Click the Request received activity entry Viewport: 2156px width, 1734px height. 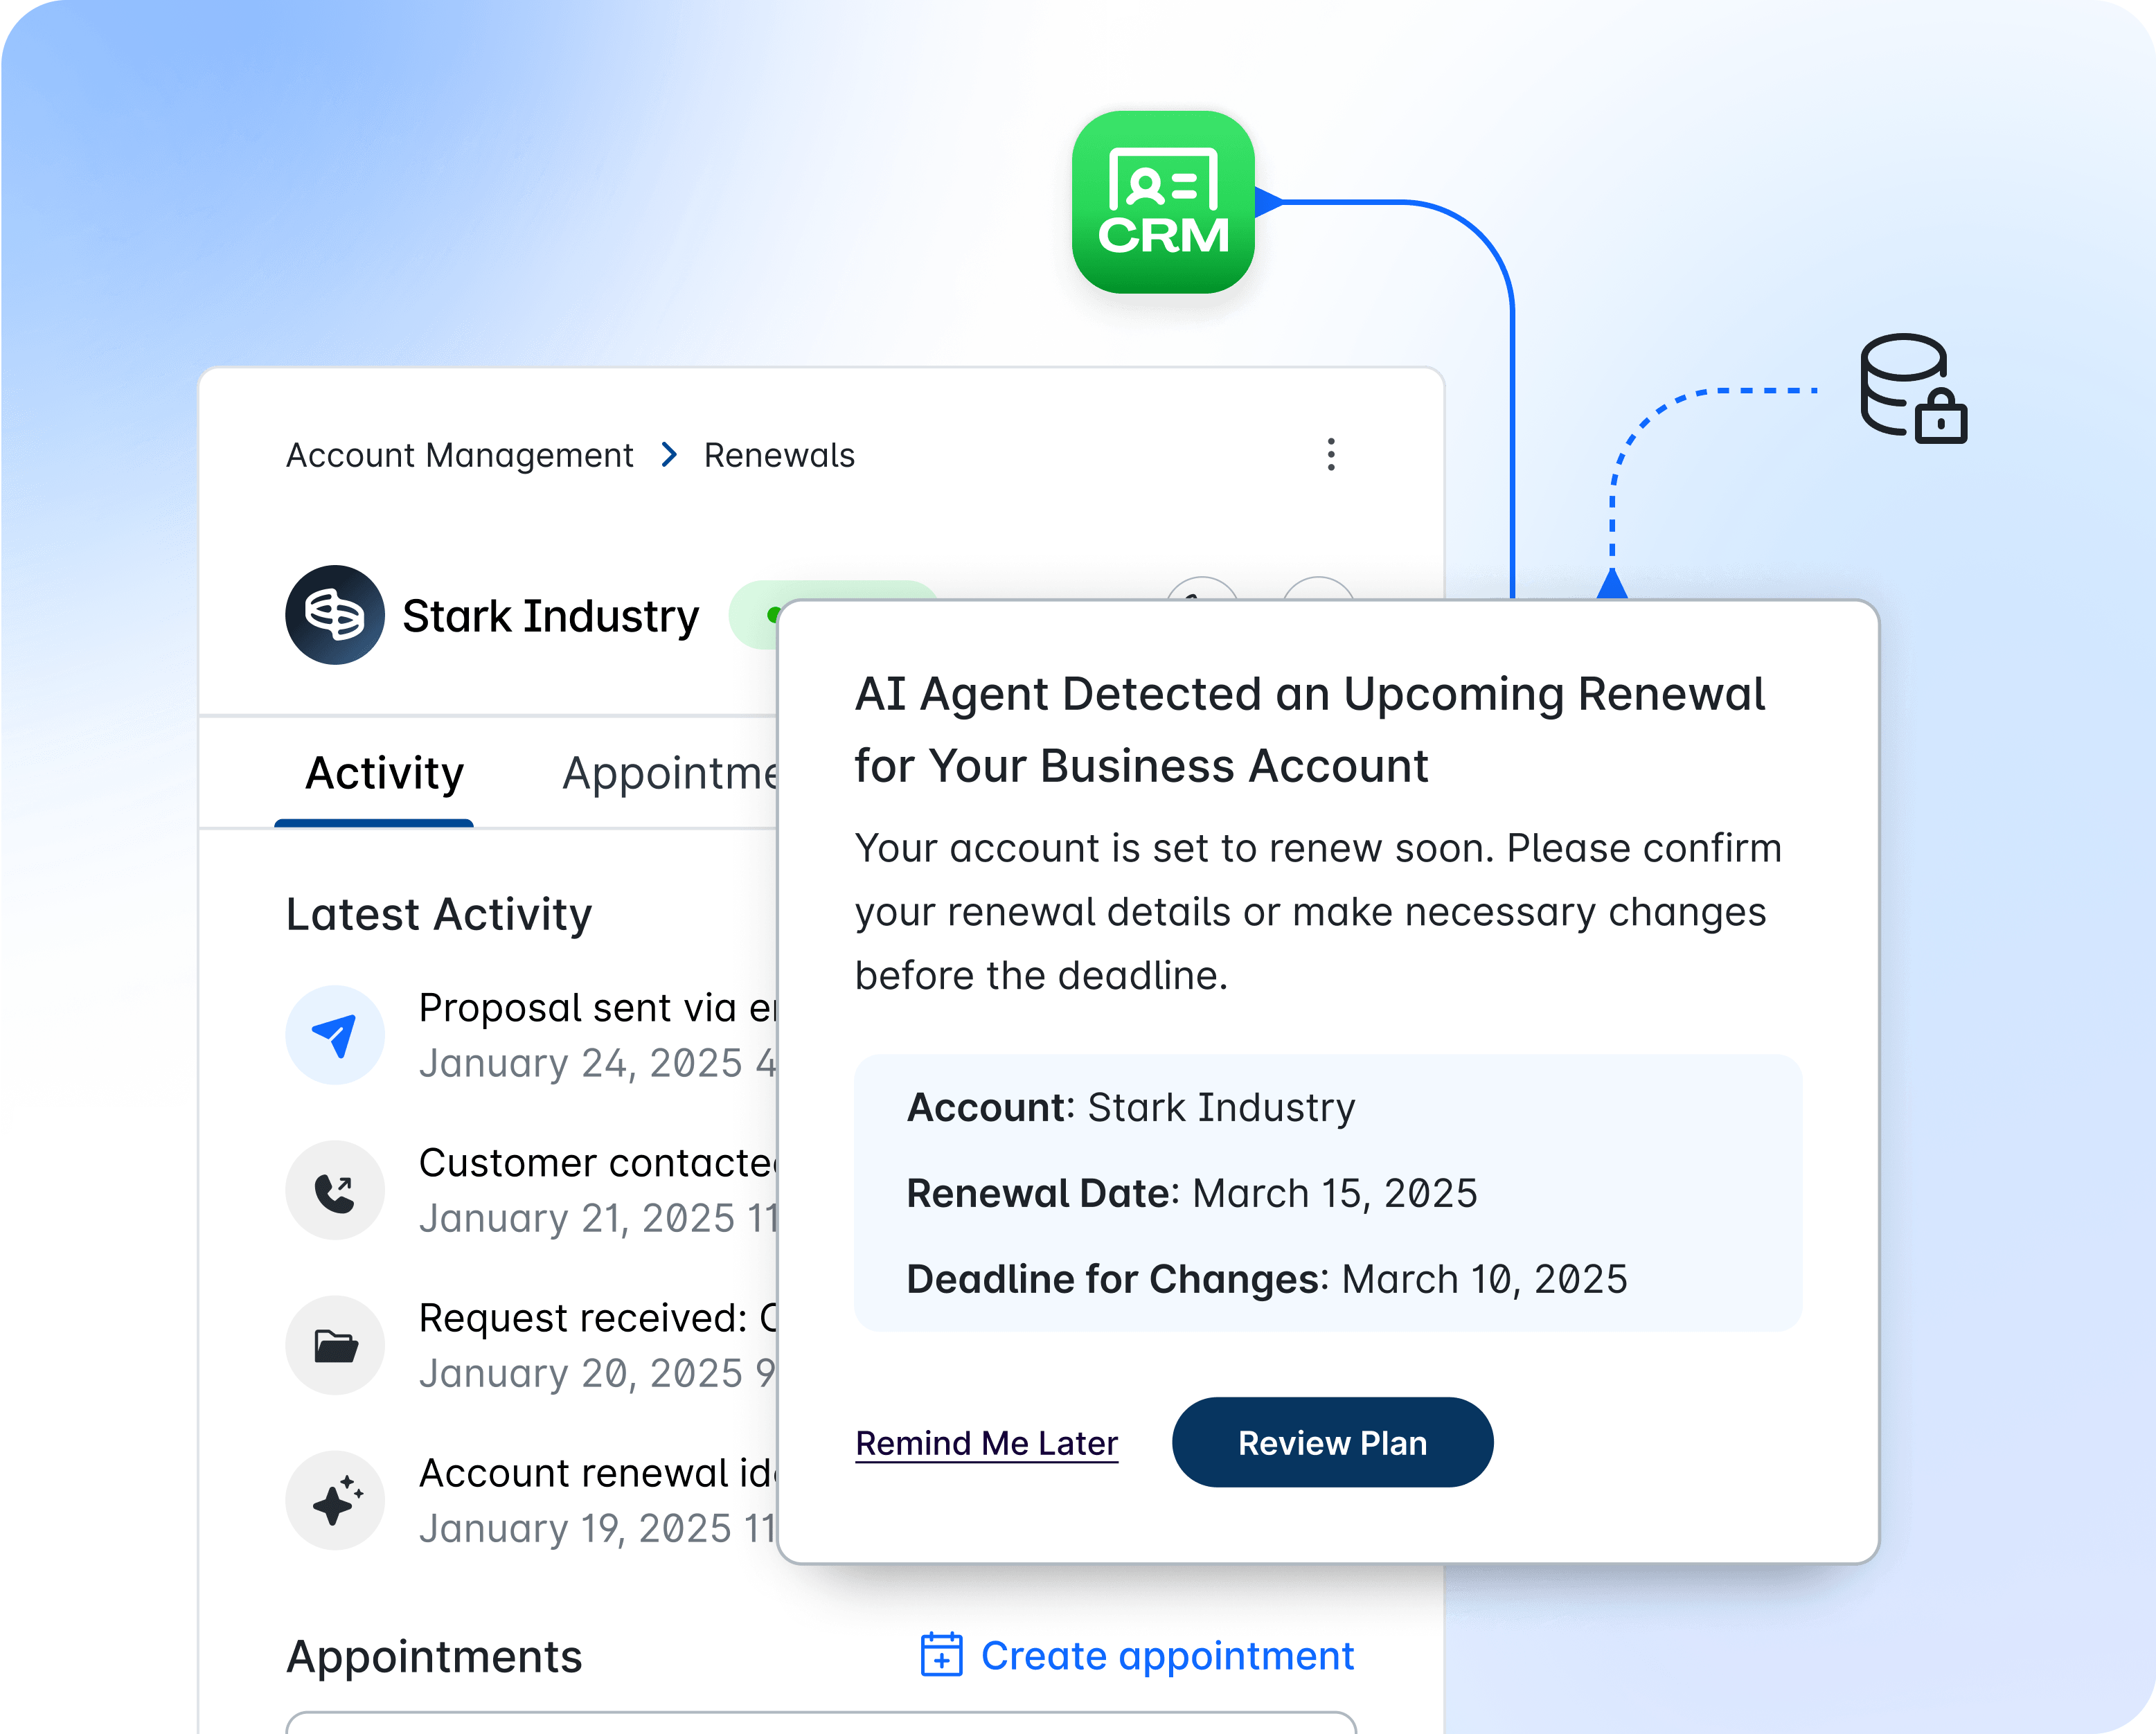pyautogui.click(x=598, y=1318)
